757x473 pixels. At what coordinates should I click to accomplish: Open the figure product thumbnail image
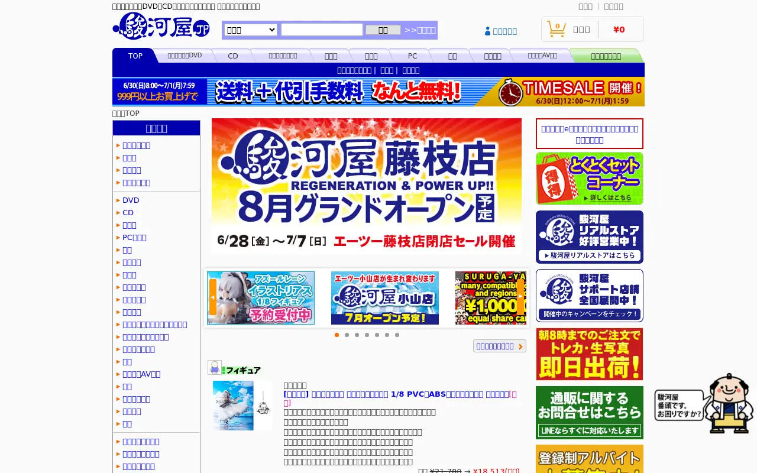tap(242, 406)
